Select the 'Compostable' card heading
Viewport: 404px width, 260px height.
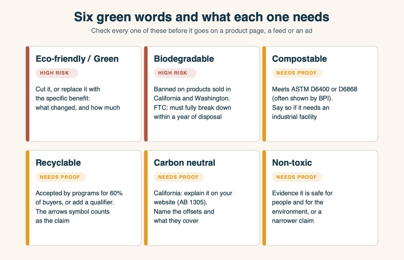300,59
